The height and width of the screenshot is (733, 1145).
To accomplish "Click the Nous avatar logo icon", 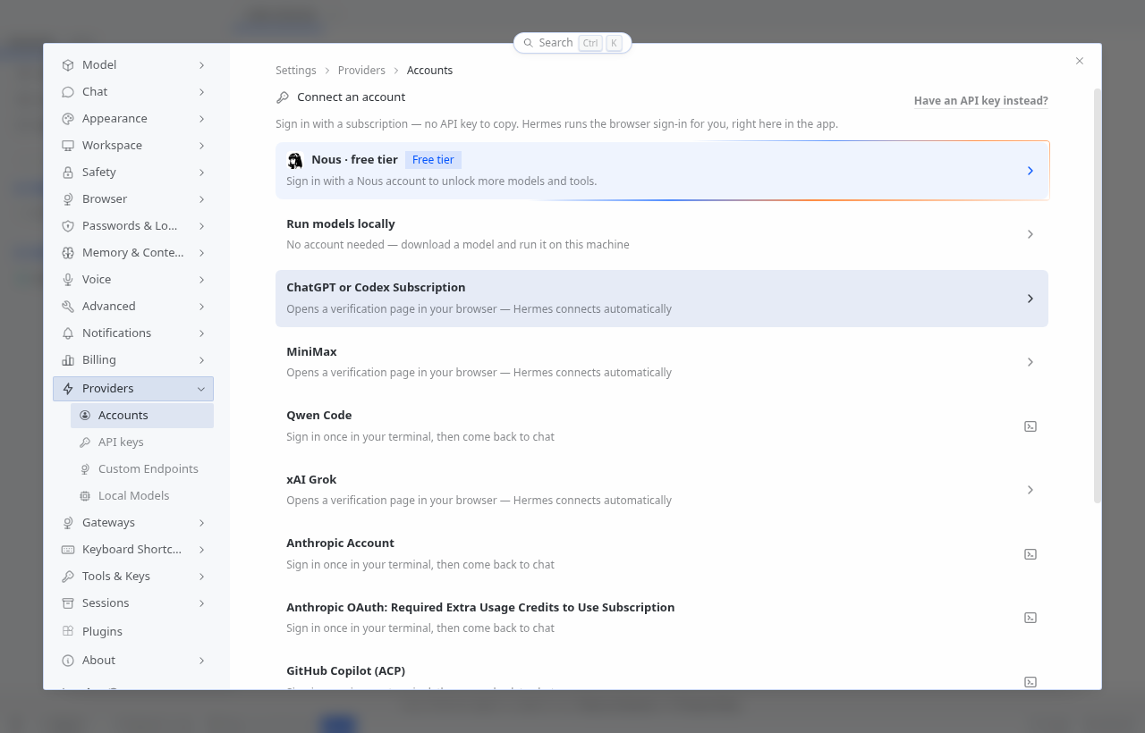I will (295, 160).
